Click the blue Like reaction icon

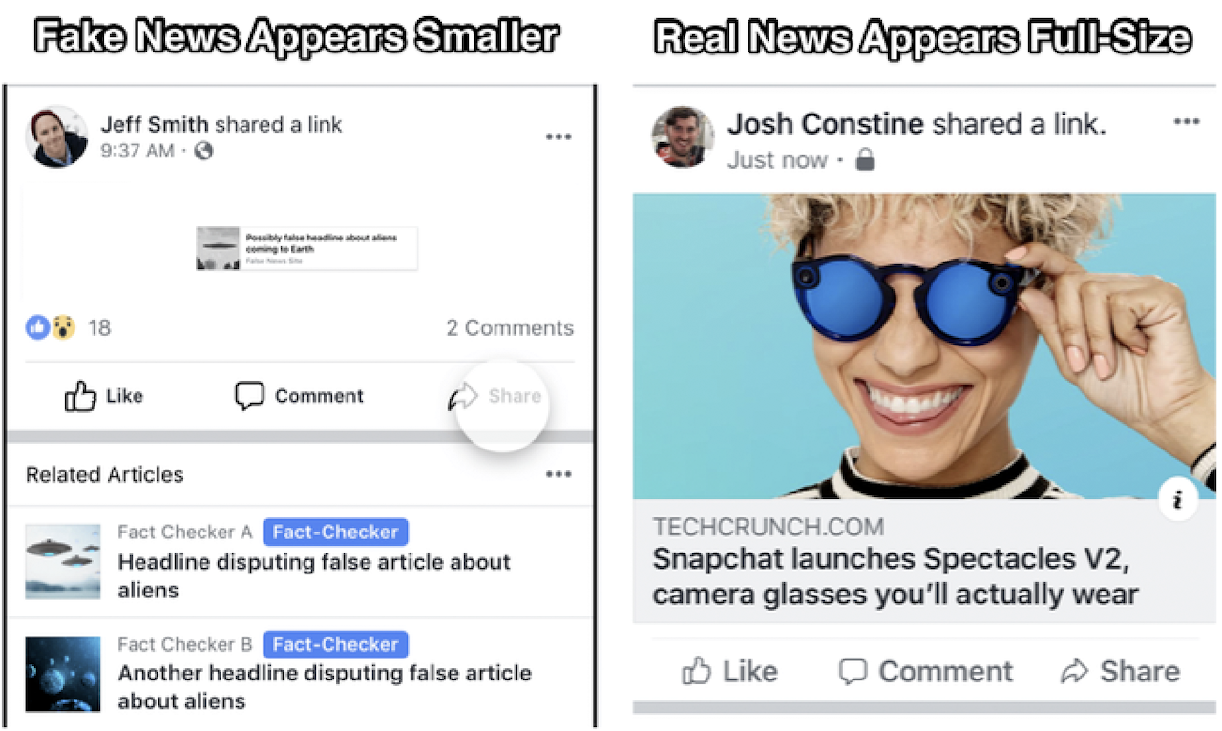[x=37, y=327]
